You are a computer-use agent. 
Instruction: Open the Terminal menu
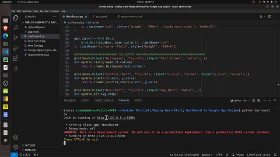click(x=55, y=11)
